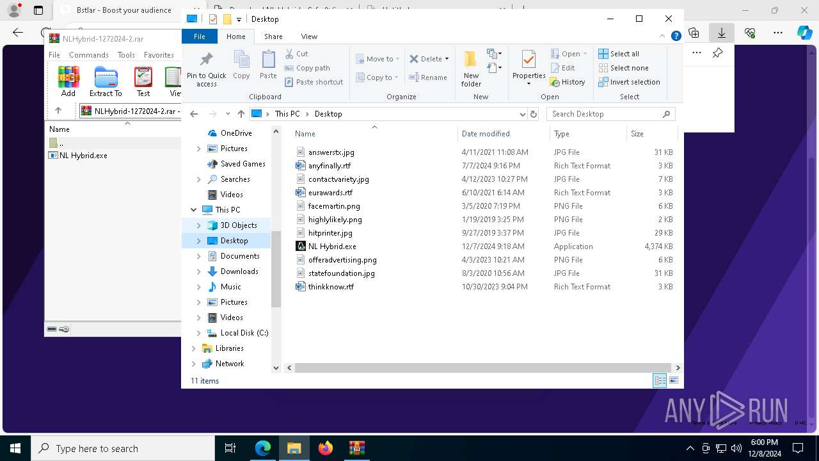819x461 pixels.
Task: Open Recent locations dropdown arrow
Action: [228, 114]
